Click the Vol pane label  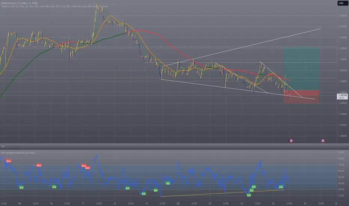click(x=3, y=146)
